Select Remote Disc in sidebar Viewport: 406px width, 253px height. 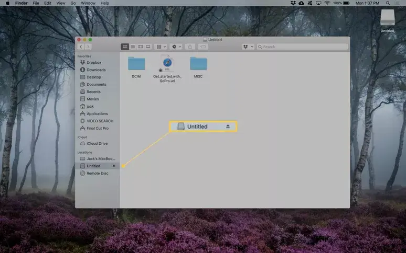point(98,174)
